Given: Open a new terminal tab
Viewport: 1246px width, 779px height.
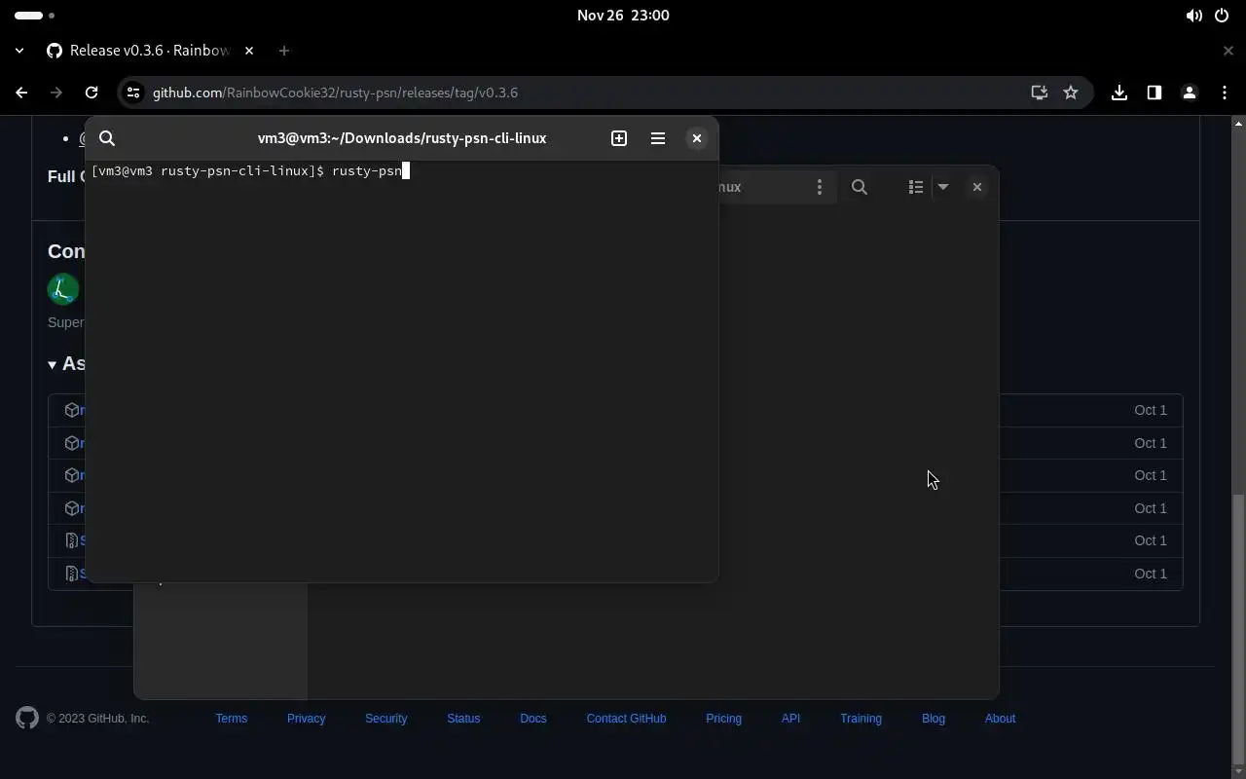Looking at the screenshot, I should [x=619, y=138].
